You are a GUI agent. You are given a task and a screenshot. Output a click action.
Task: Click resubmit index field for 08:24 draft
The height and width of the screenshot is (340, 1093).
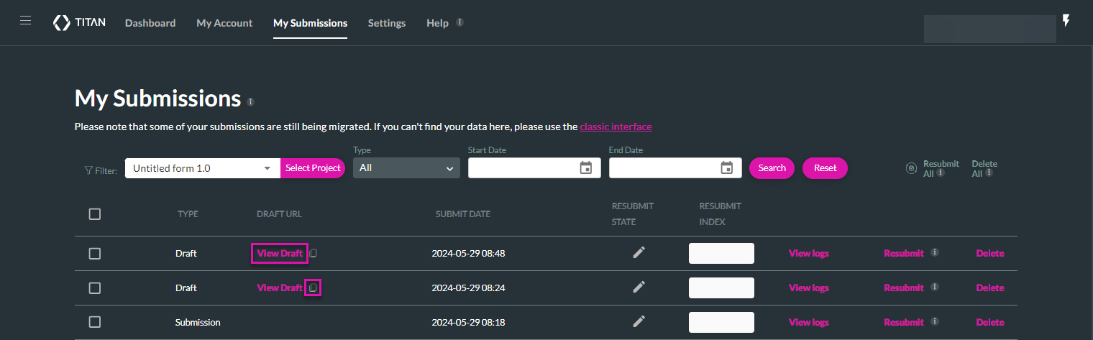[x=721, y=288]
